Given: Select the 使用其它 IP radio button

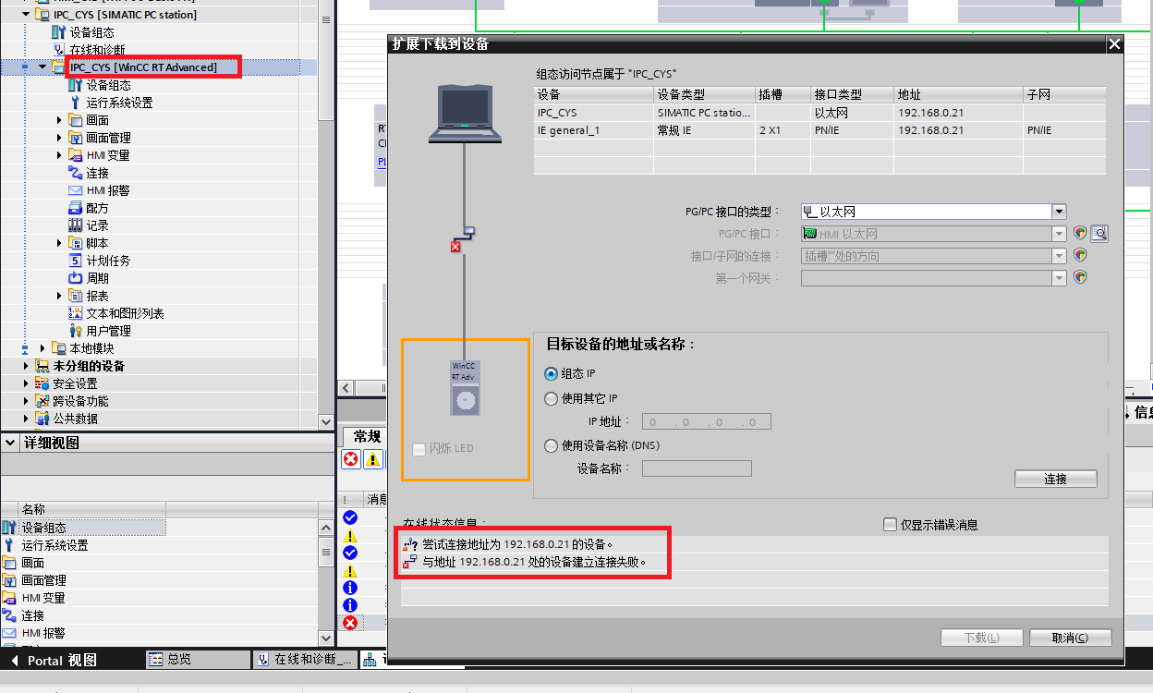Looking at the screenshot, I should [x=552, y=398].
